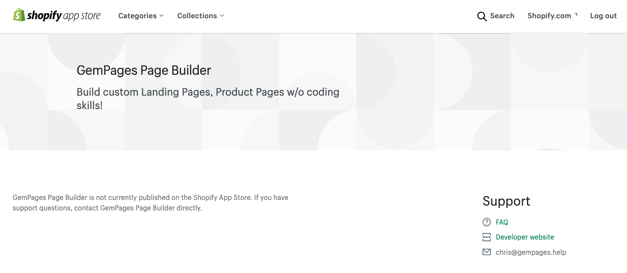
Task: Click the envelope email icon
Action: pos(486,252)
